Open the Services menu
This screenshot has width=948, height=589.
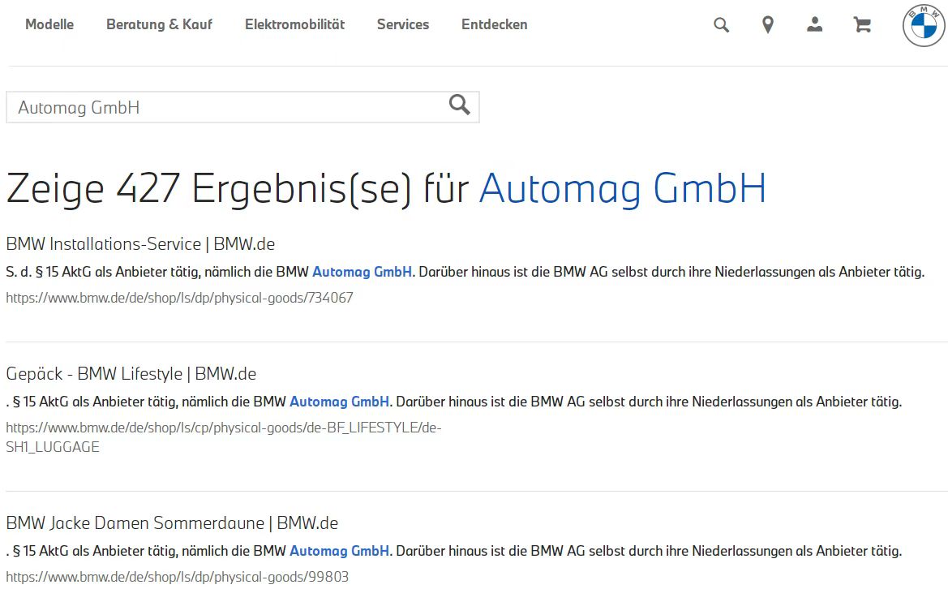pos(403,24)
